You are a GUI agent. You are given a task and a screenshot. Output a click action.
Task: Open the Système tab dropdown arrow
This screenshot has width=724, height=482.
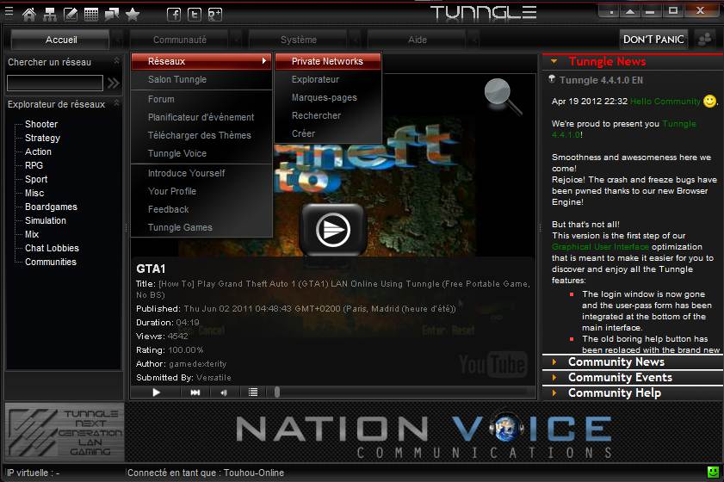pyautogui.click(x=355, y=40)
